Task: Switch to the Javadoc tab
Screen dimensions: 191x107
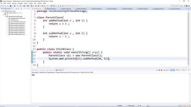Action: click(43, 70)
